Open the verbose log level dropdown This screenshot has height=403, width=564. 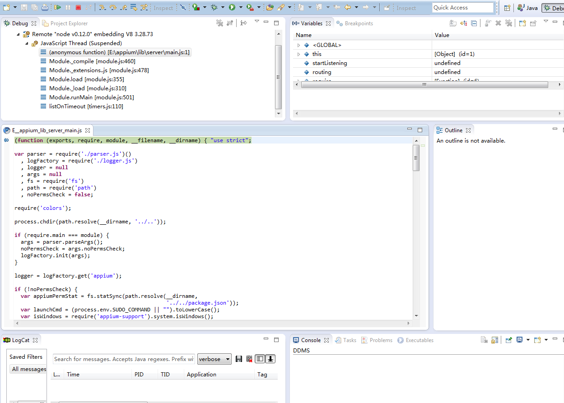click(x=214, y=359)
